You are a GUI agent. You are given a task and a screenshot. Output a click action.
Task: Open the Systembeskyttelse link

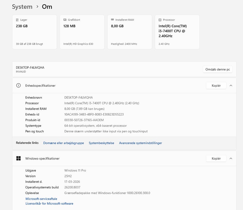click(x=101, y=143)
